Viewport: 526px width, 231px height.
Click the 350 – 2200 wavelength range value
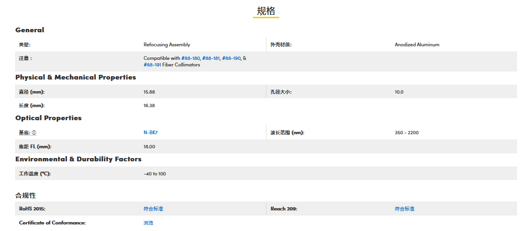[407, 133]
